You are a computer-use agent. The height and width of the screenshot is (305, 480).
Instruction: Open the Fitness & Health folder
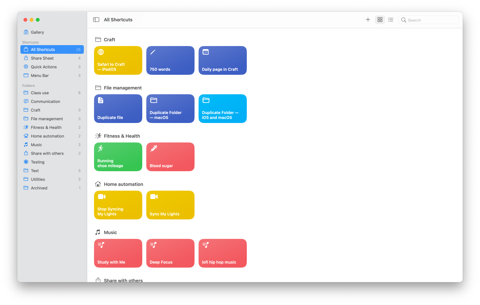tap(46, 127)
